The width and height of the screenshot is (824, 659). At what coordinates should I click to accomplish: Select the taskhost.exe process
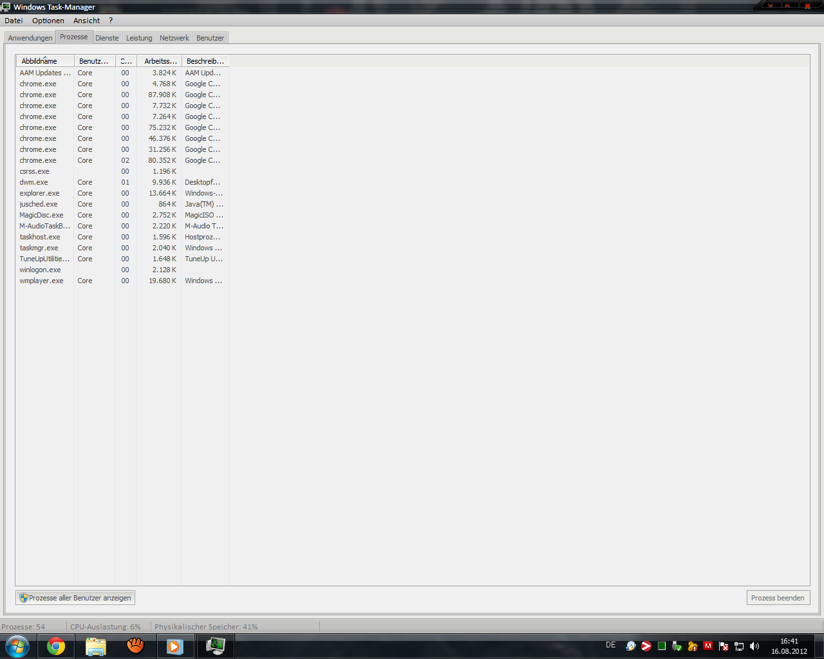coord(122,237)
